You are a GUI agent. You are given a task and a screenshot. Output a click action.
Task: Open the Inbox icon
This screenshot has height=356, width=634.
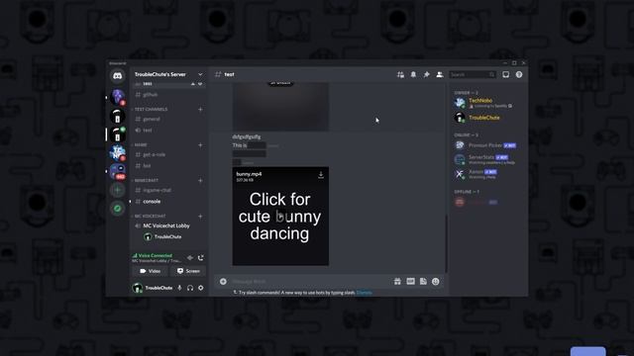tap(506, 75)
